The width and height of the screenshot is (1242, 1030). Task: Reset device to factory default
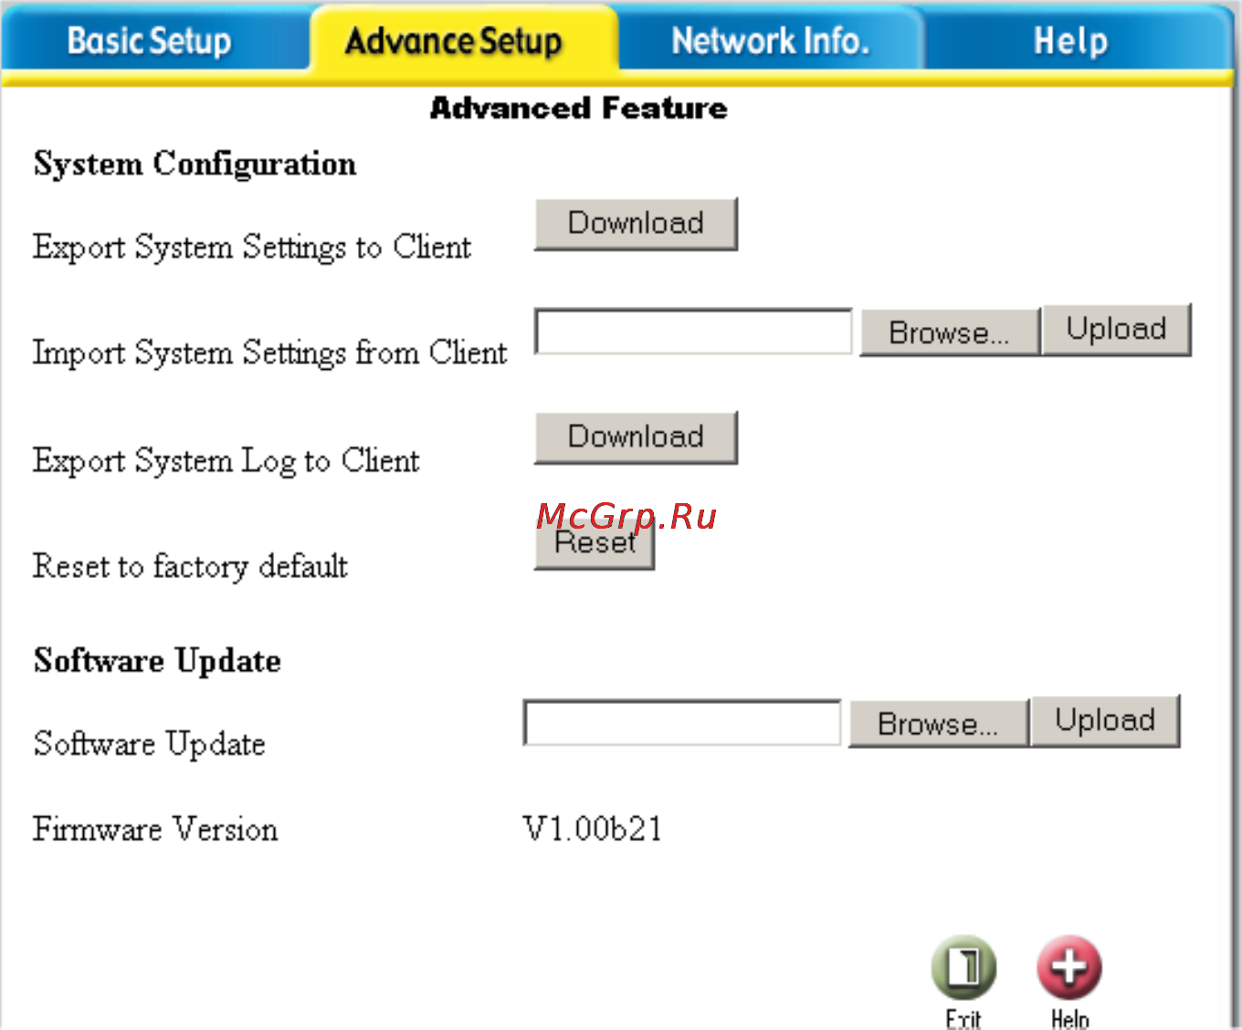tap(595, 543)
